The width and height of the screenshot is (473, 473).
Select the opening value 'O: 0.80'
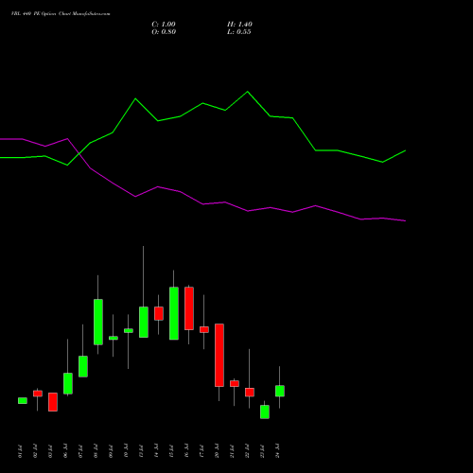[164, 32]
